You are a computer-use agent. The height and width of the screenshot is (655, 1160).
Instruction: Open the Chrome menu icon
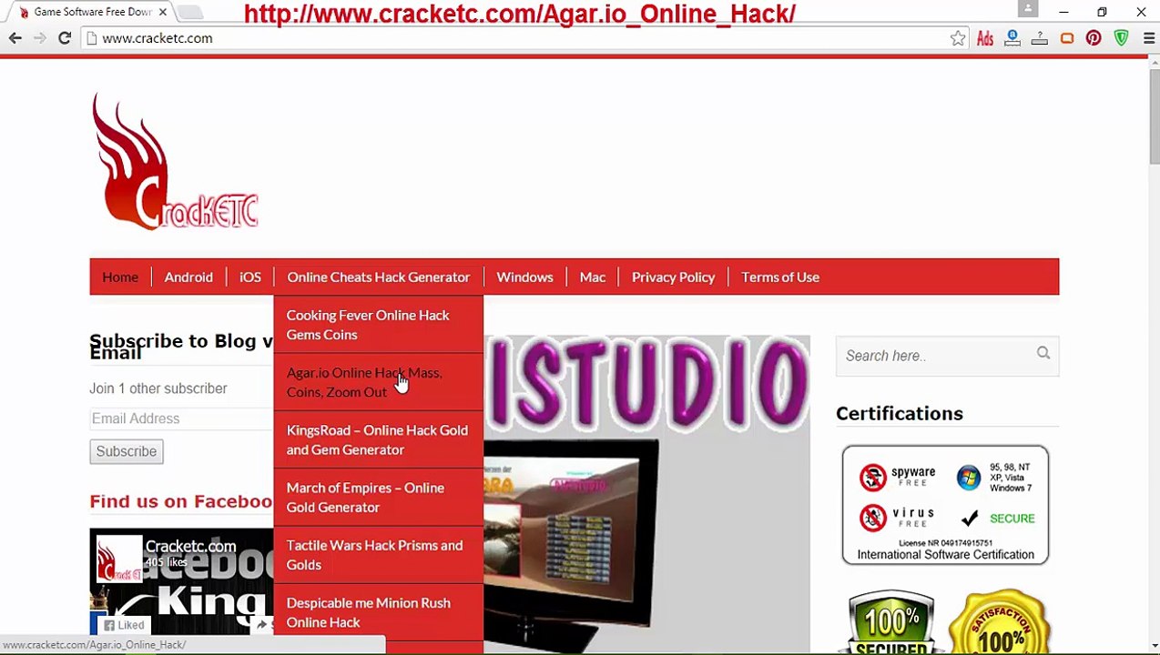(x=1148, y=38)
